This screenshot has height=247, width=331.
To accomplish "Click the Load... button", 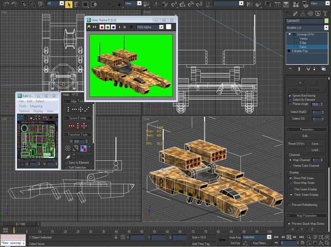I will click(316, 150).
